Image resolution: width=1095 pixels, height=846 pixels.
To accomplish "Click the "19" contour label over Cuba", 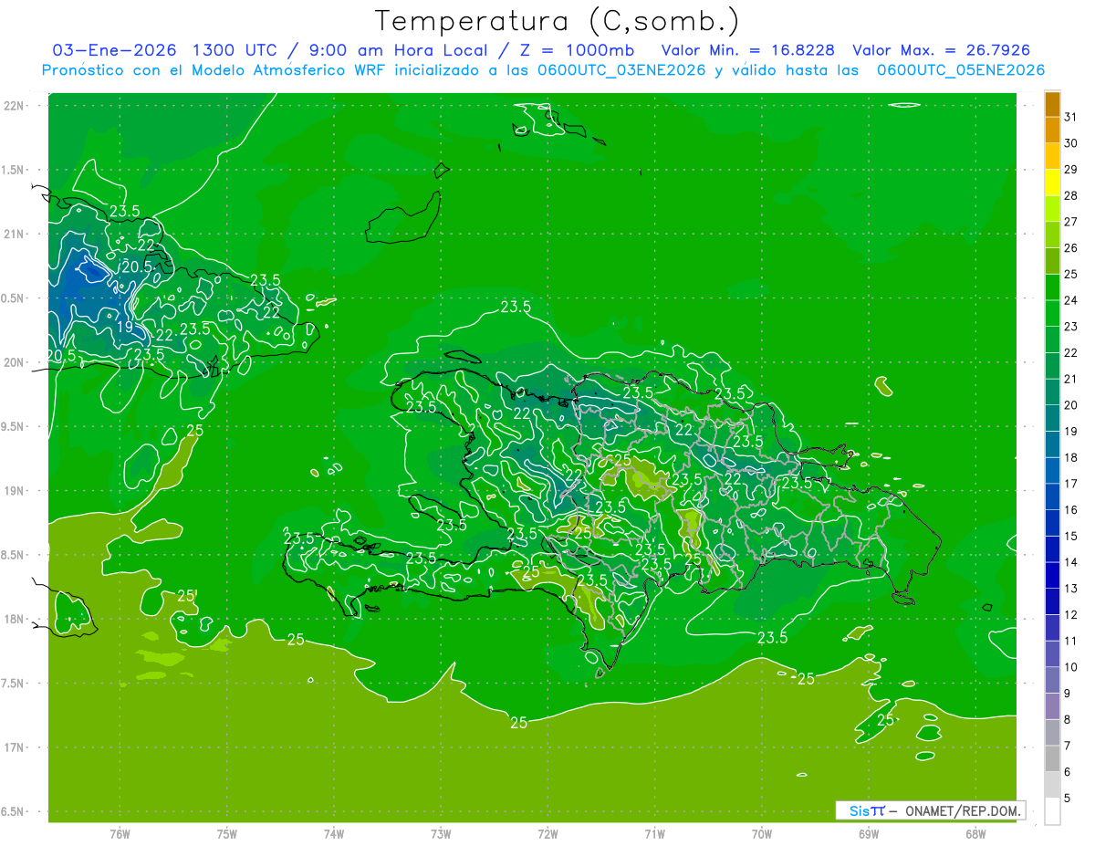I will 124,327.
